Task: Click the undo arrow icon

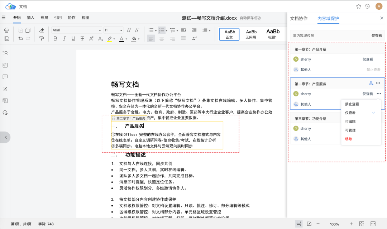Action: coord(20,38)
